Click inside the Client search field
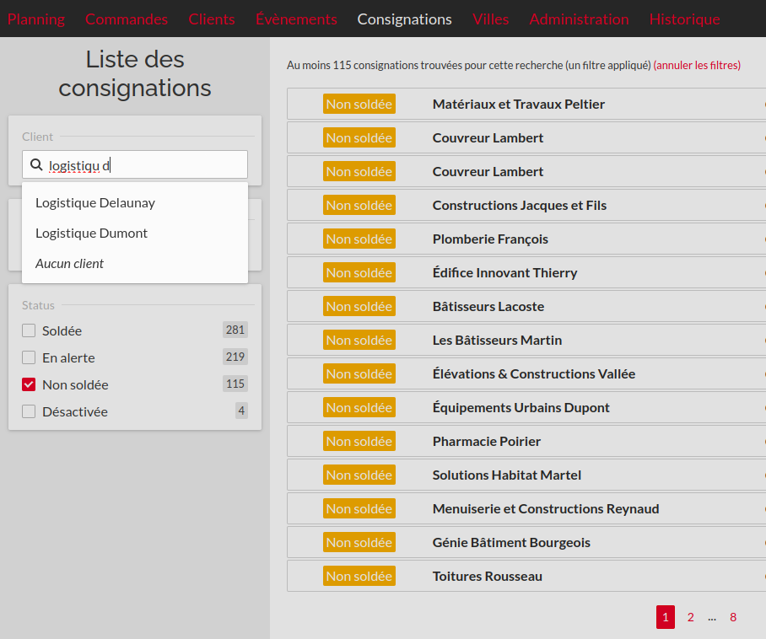This screenshot has width=766, height=639. pyautogui.click(x=143, y=165)
